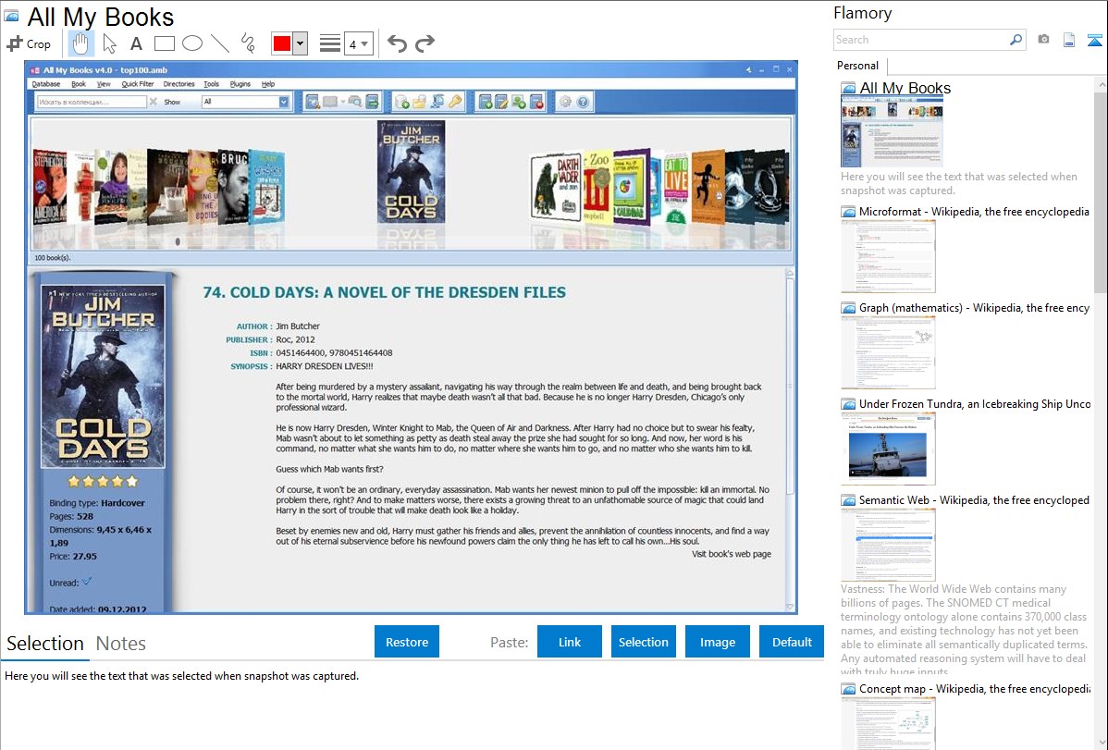Click the Paste Image button
The image size is (1108, 750).
click(717, 642)
